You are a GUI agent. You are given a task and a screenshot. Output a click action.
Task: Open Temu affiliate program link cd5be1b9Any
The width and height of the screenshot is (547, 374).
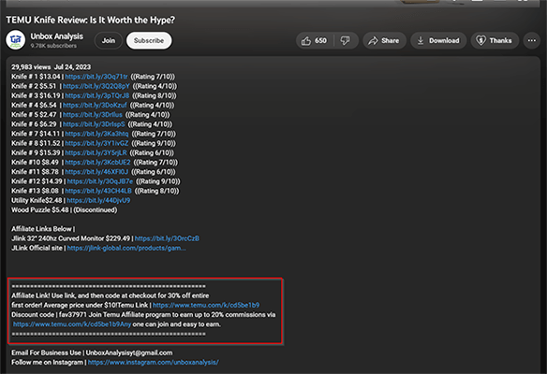click(x=72, y=324)
